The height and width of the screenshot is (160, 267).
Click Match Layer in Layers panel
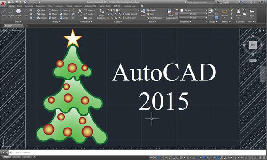(129, 18)
